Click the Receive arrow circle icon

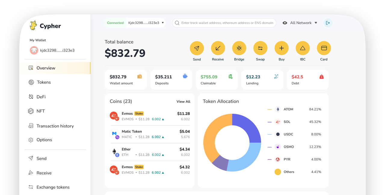point(218,48)
